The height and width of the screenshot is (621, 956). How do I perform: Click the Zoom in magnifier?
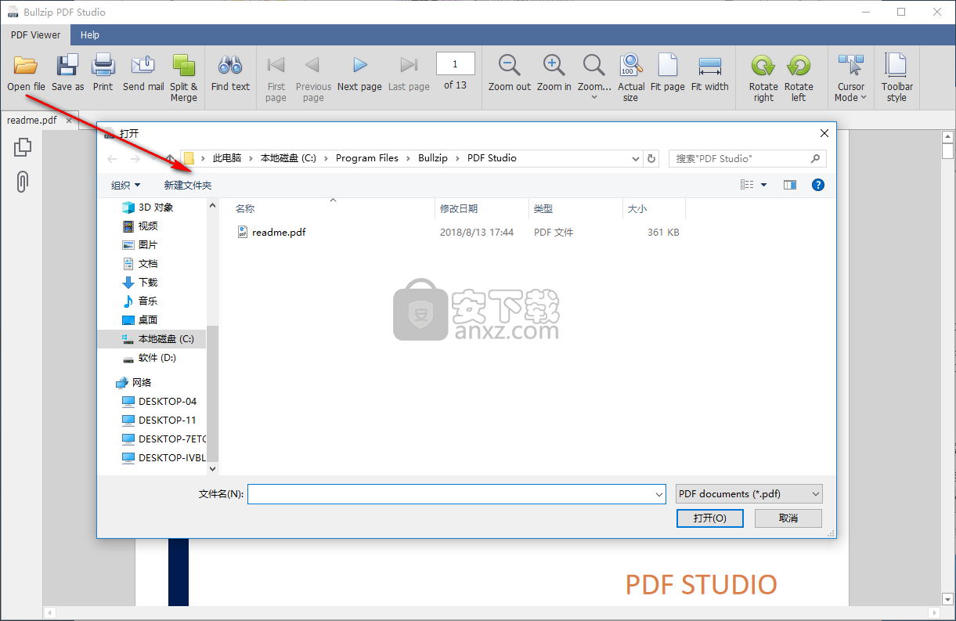coord(554,66)
